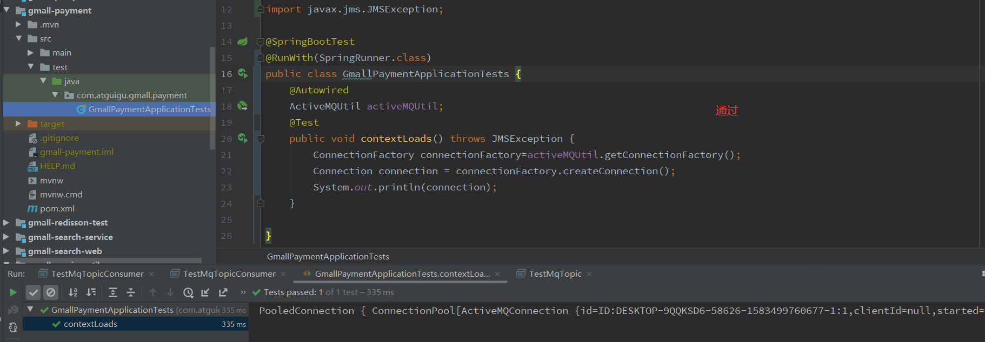Toggle annotation fold marker on line 14
Viewport: 985px width, 342px height.
tap(261, 42)
